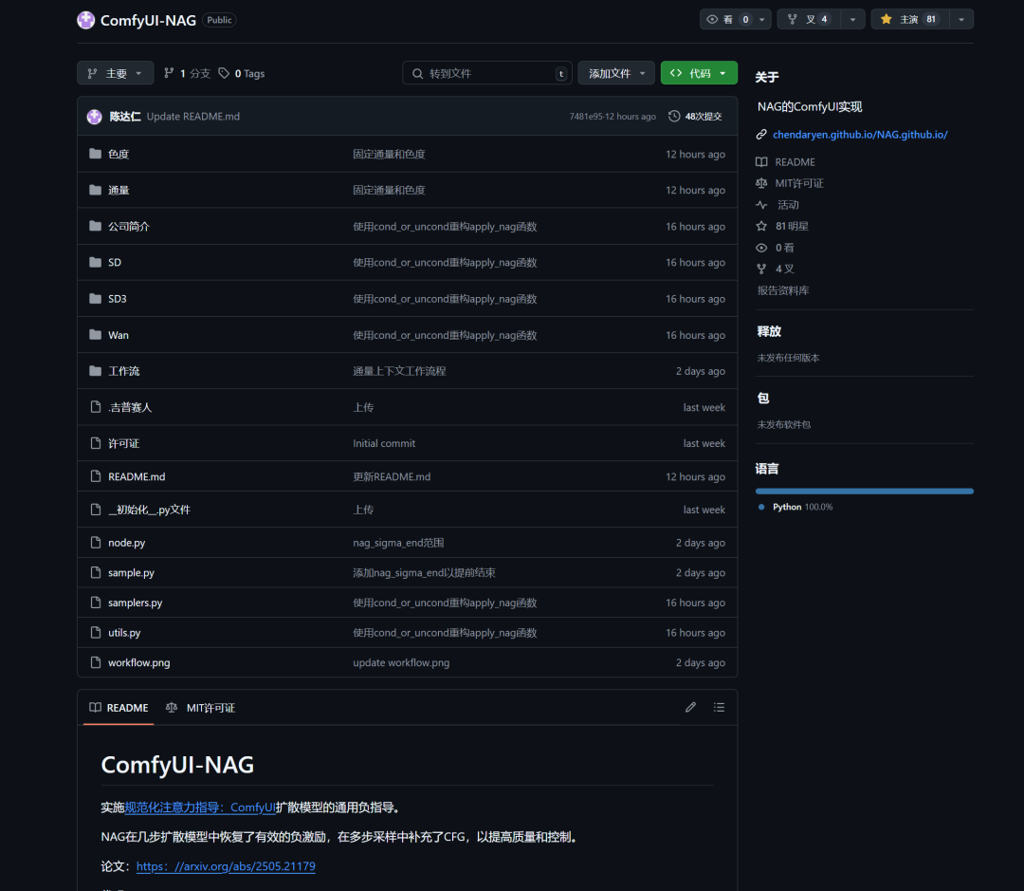Click the nag_sigma_end范围 commit message

(x=398, y=543)
